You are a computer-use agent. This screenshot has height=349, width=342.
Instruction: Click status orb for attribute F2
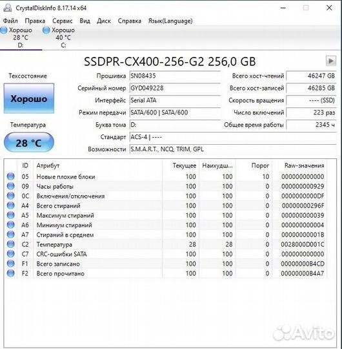[x=11, y=273]
